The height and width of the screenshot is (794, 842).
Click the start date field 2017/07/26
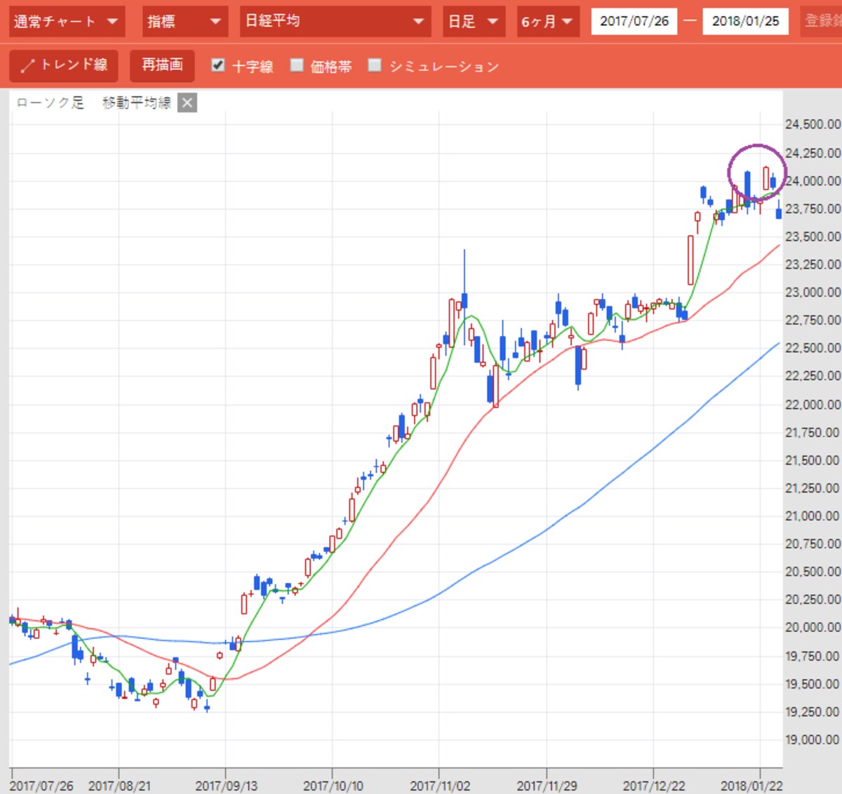(x=634, y=22)
